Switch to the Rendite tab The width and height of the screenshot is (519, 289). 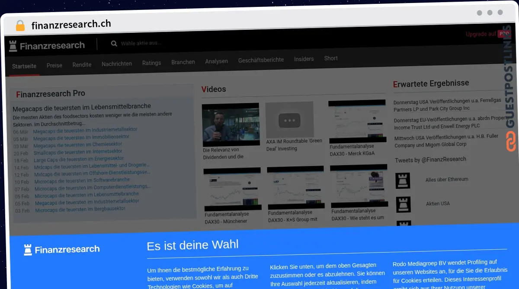(82, 65)
